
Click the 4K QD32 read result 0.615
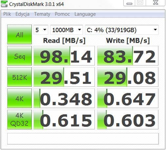point(64,120)
